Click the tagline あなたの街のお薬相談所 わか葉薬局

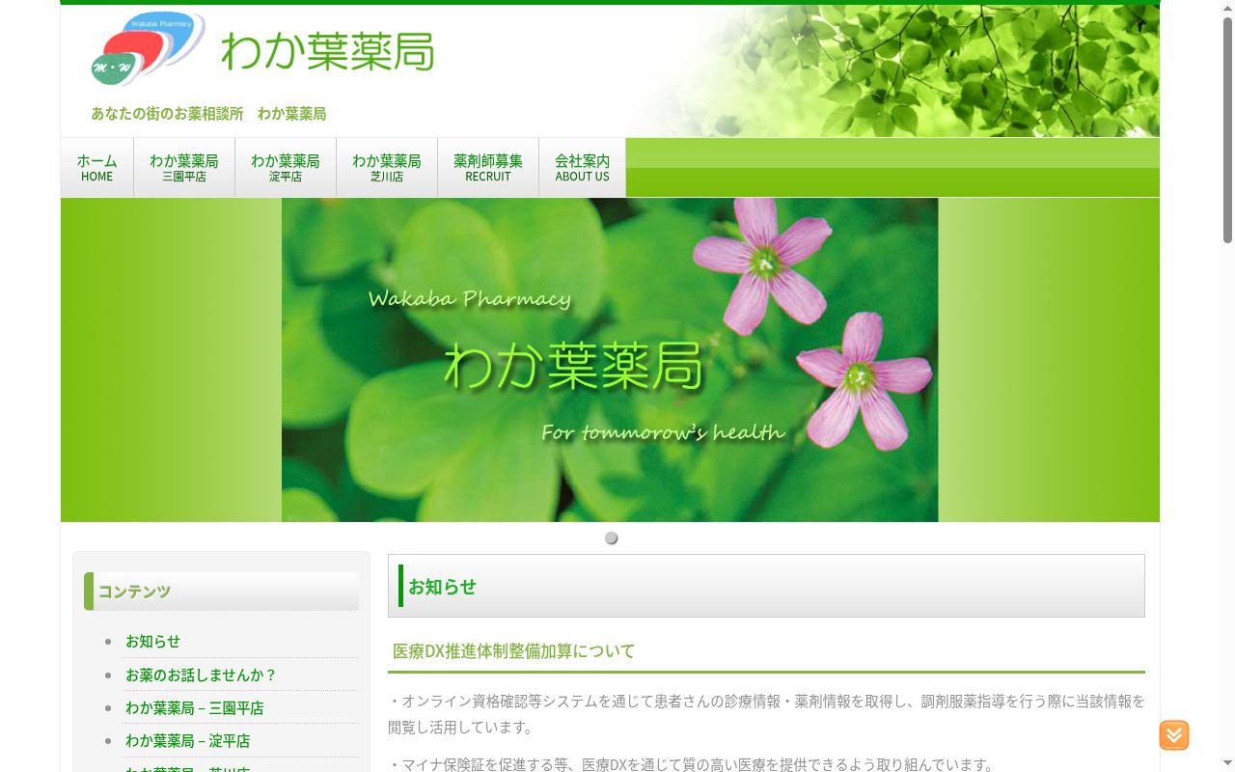pos(208,113)
